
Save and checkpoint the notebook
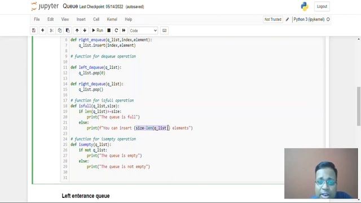point(34,30)
